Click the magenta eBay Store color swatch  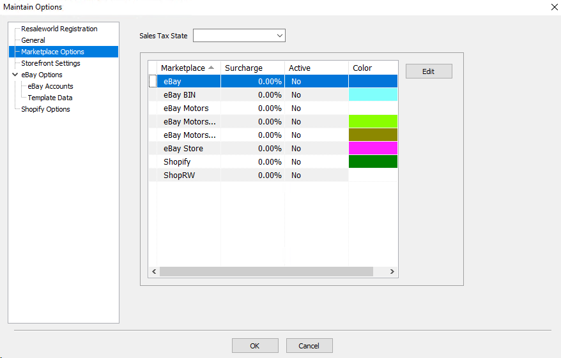[x=373, y=148]
